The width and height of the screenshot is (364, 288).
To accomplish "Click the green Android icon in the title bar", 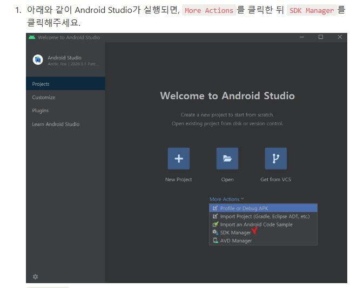I will [32, 37].
